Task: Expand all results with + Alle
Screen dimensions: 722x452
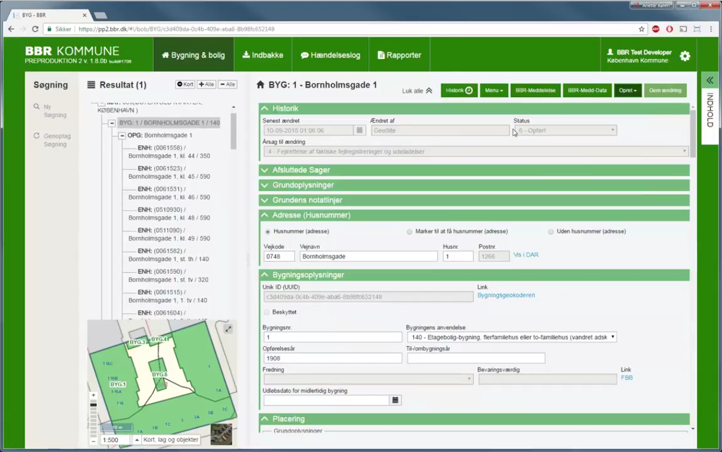Action: coord(207,85)
